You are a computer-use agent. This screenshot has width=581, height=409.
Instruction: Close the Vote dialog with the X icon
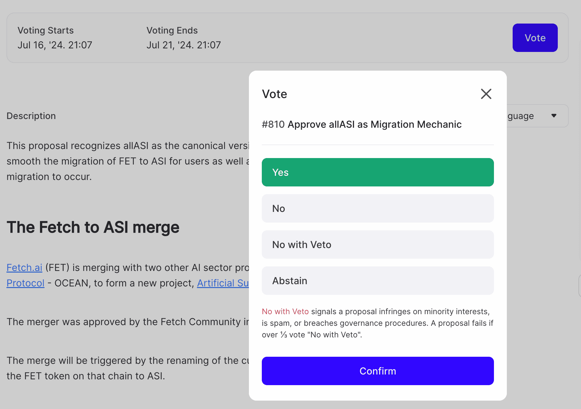[486, 94]
